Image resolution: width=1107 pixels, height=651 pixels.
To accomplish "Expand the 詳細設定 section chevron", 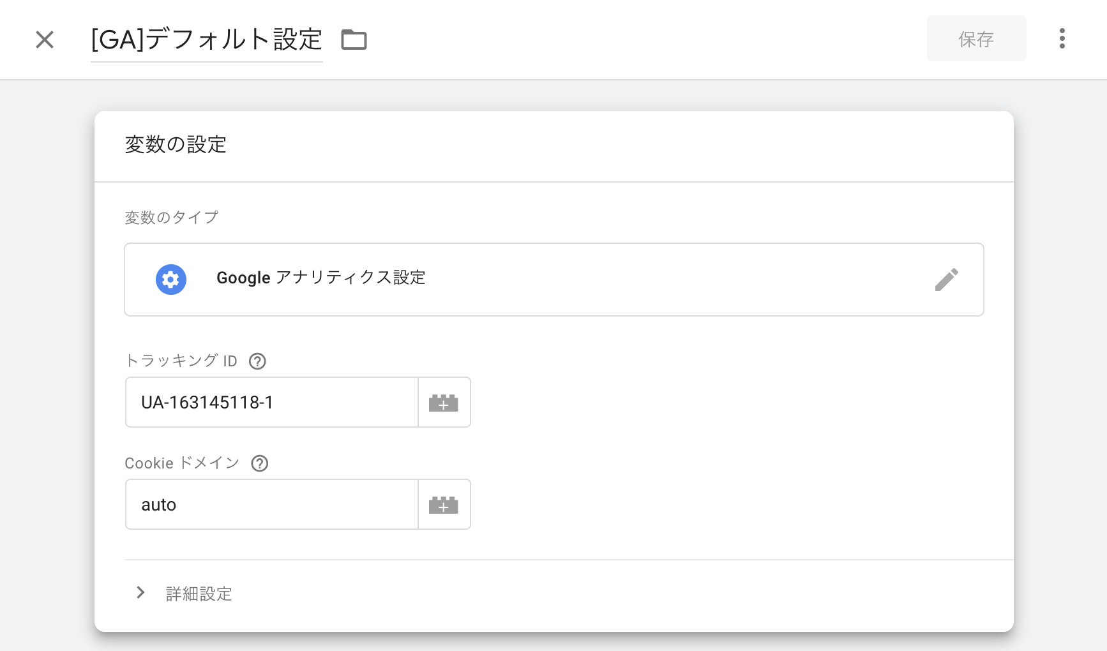I will pos(141,593).
